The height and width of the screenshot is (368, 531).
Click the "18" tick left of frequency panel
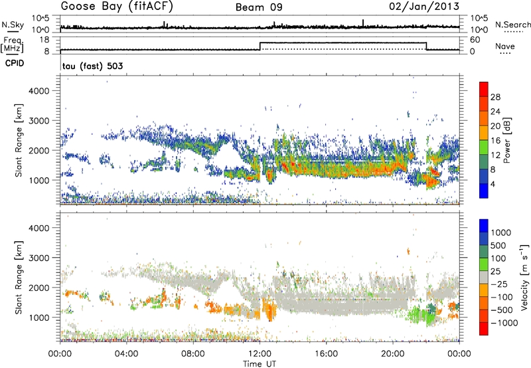coord(44,40)
